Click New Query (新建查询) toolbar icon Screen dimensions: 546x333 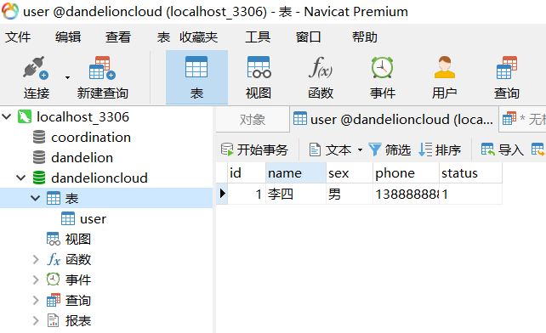click(x=102, y=68)
